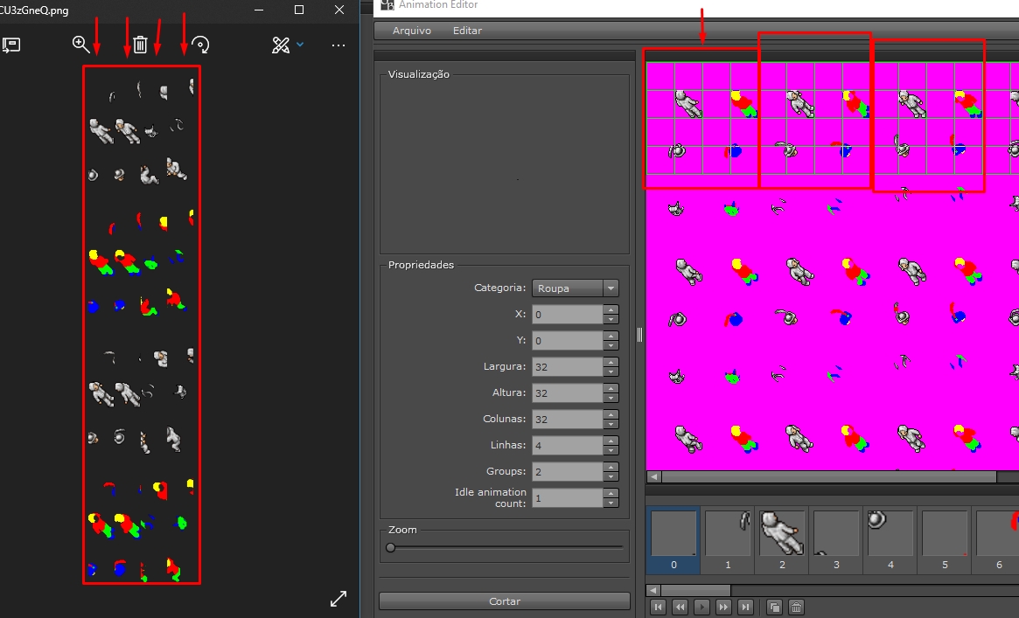This screenshot has height=618, width=1019.
Task: Increase the Y value with up arrow
Action: (x=611, y=336)
